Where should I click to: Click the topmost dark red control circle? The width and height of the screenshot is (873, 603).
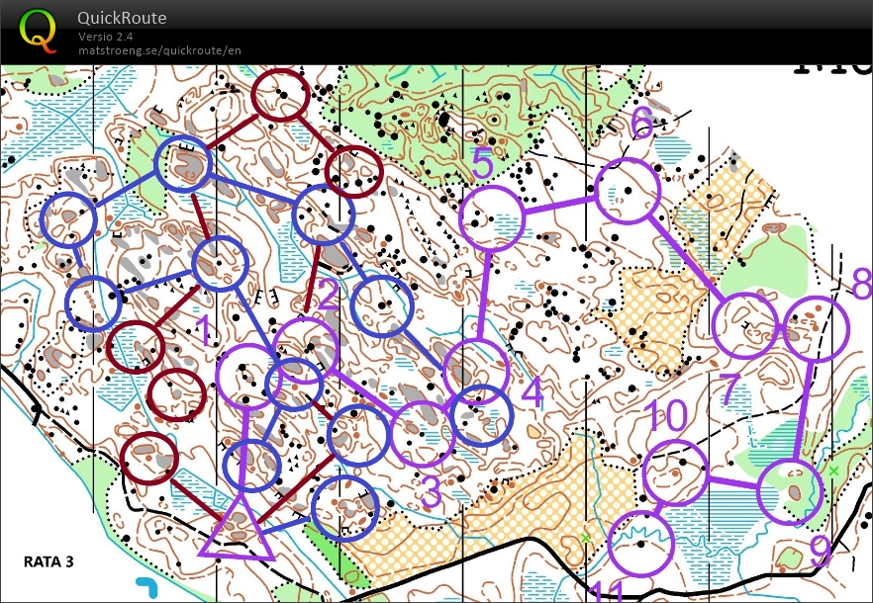click(282, 95)
